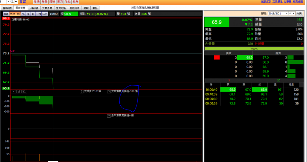307x162 pixels.
Task: Click the red marker square in bid column
Action: (217, 58)
